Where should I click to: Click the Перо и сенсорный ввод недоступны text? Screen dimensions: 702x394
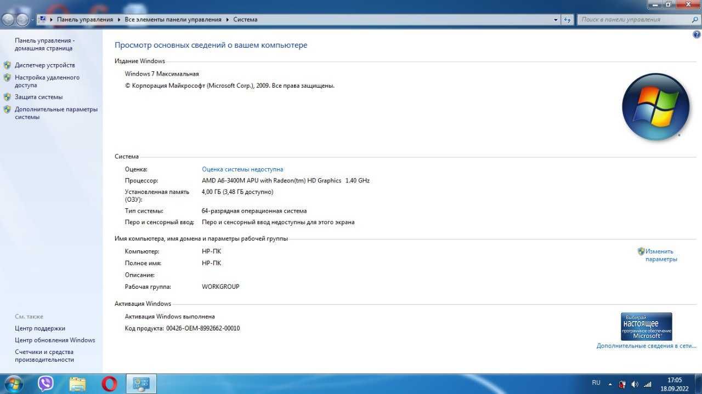(x=278, y=222)
